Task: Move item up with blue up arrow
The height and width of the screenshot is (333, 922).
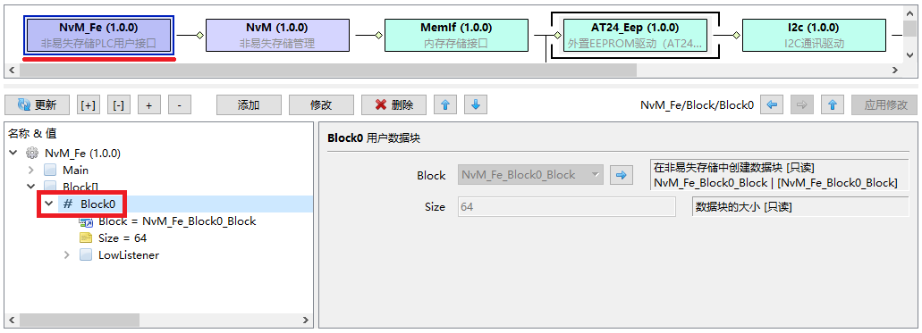Action: pos(445,105)
